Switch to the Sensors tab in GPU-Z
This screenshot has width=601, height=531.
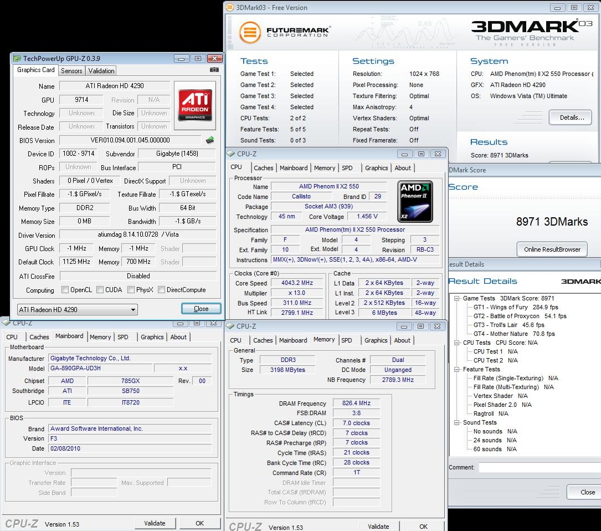pyautogui.click(x=71, y=70)
